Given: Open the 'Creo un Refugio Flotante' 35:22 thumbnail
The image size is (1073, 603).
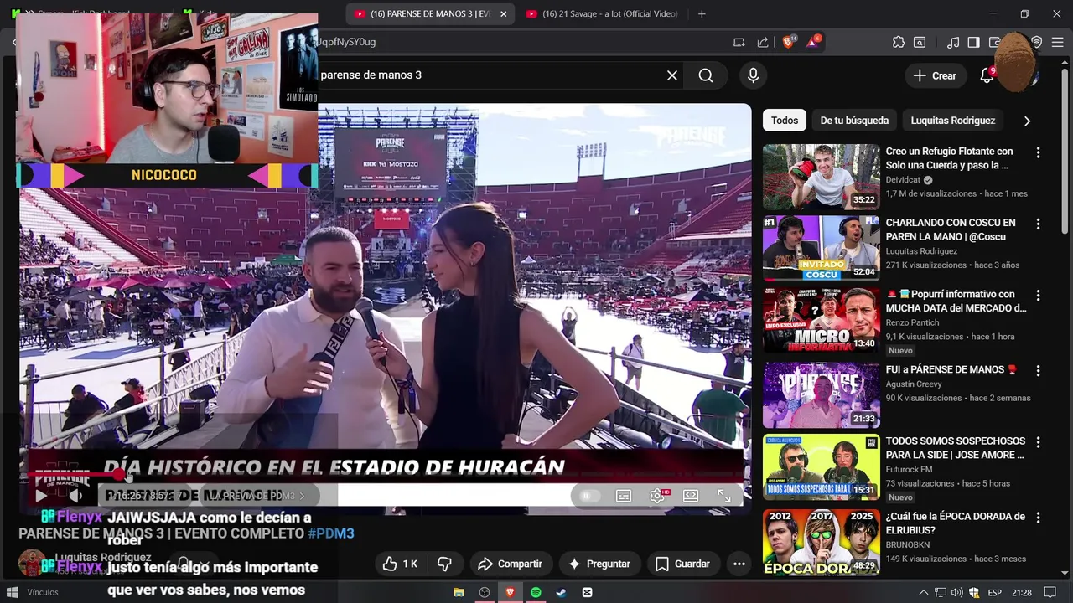Looking at the screenshot, I should (x=822, y=177).
